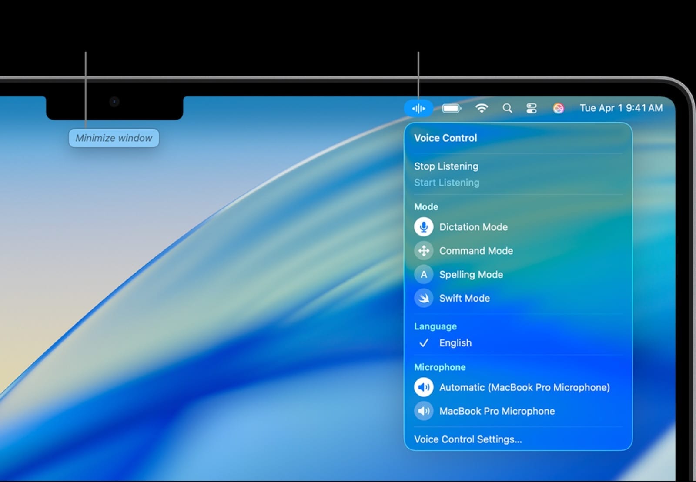Click the Swift Mode bird icon
Image resolution: width=696 pixels, height=482 pixels.
coord(423,298)
